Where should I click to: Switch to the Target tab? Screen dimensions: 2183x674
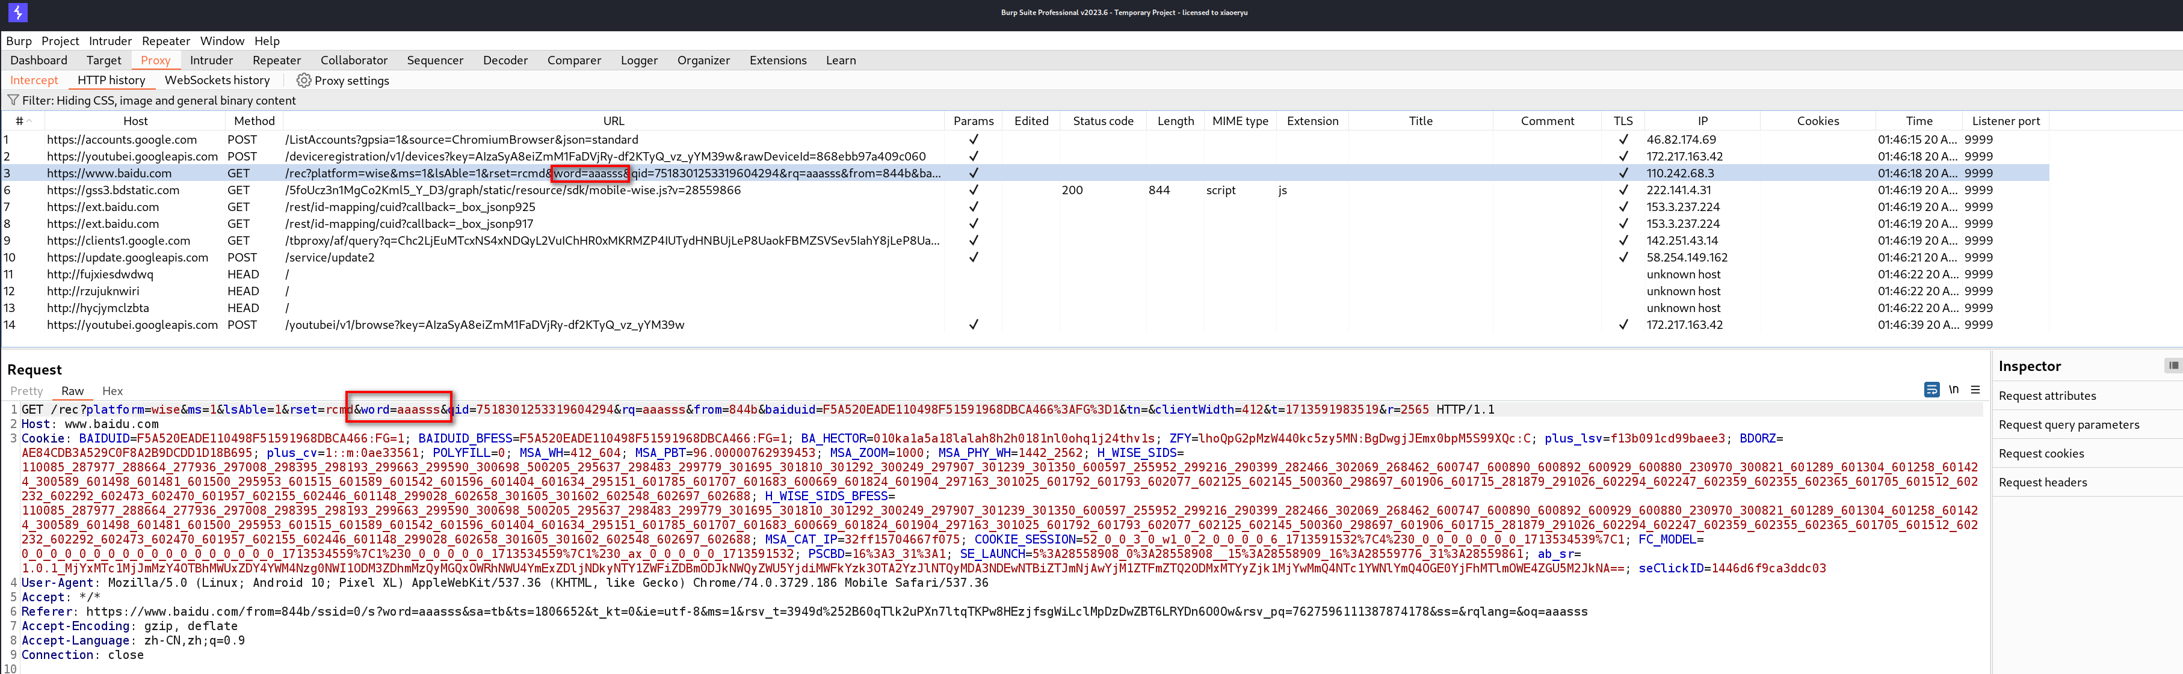(x=104, y=60)
